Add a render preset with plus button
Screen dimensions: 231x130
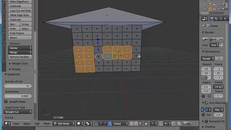click(x=217, y=58)
